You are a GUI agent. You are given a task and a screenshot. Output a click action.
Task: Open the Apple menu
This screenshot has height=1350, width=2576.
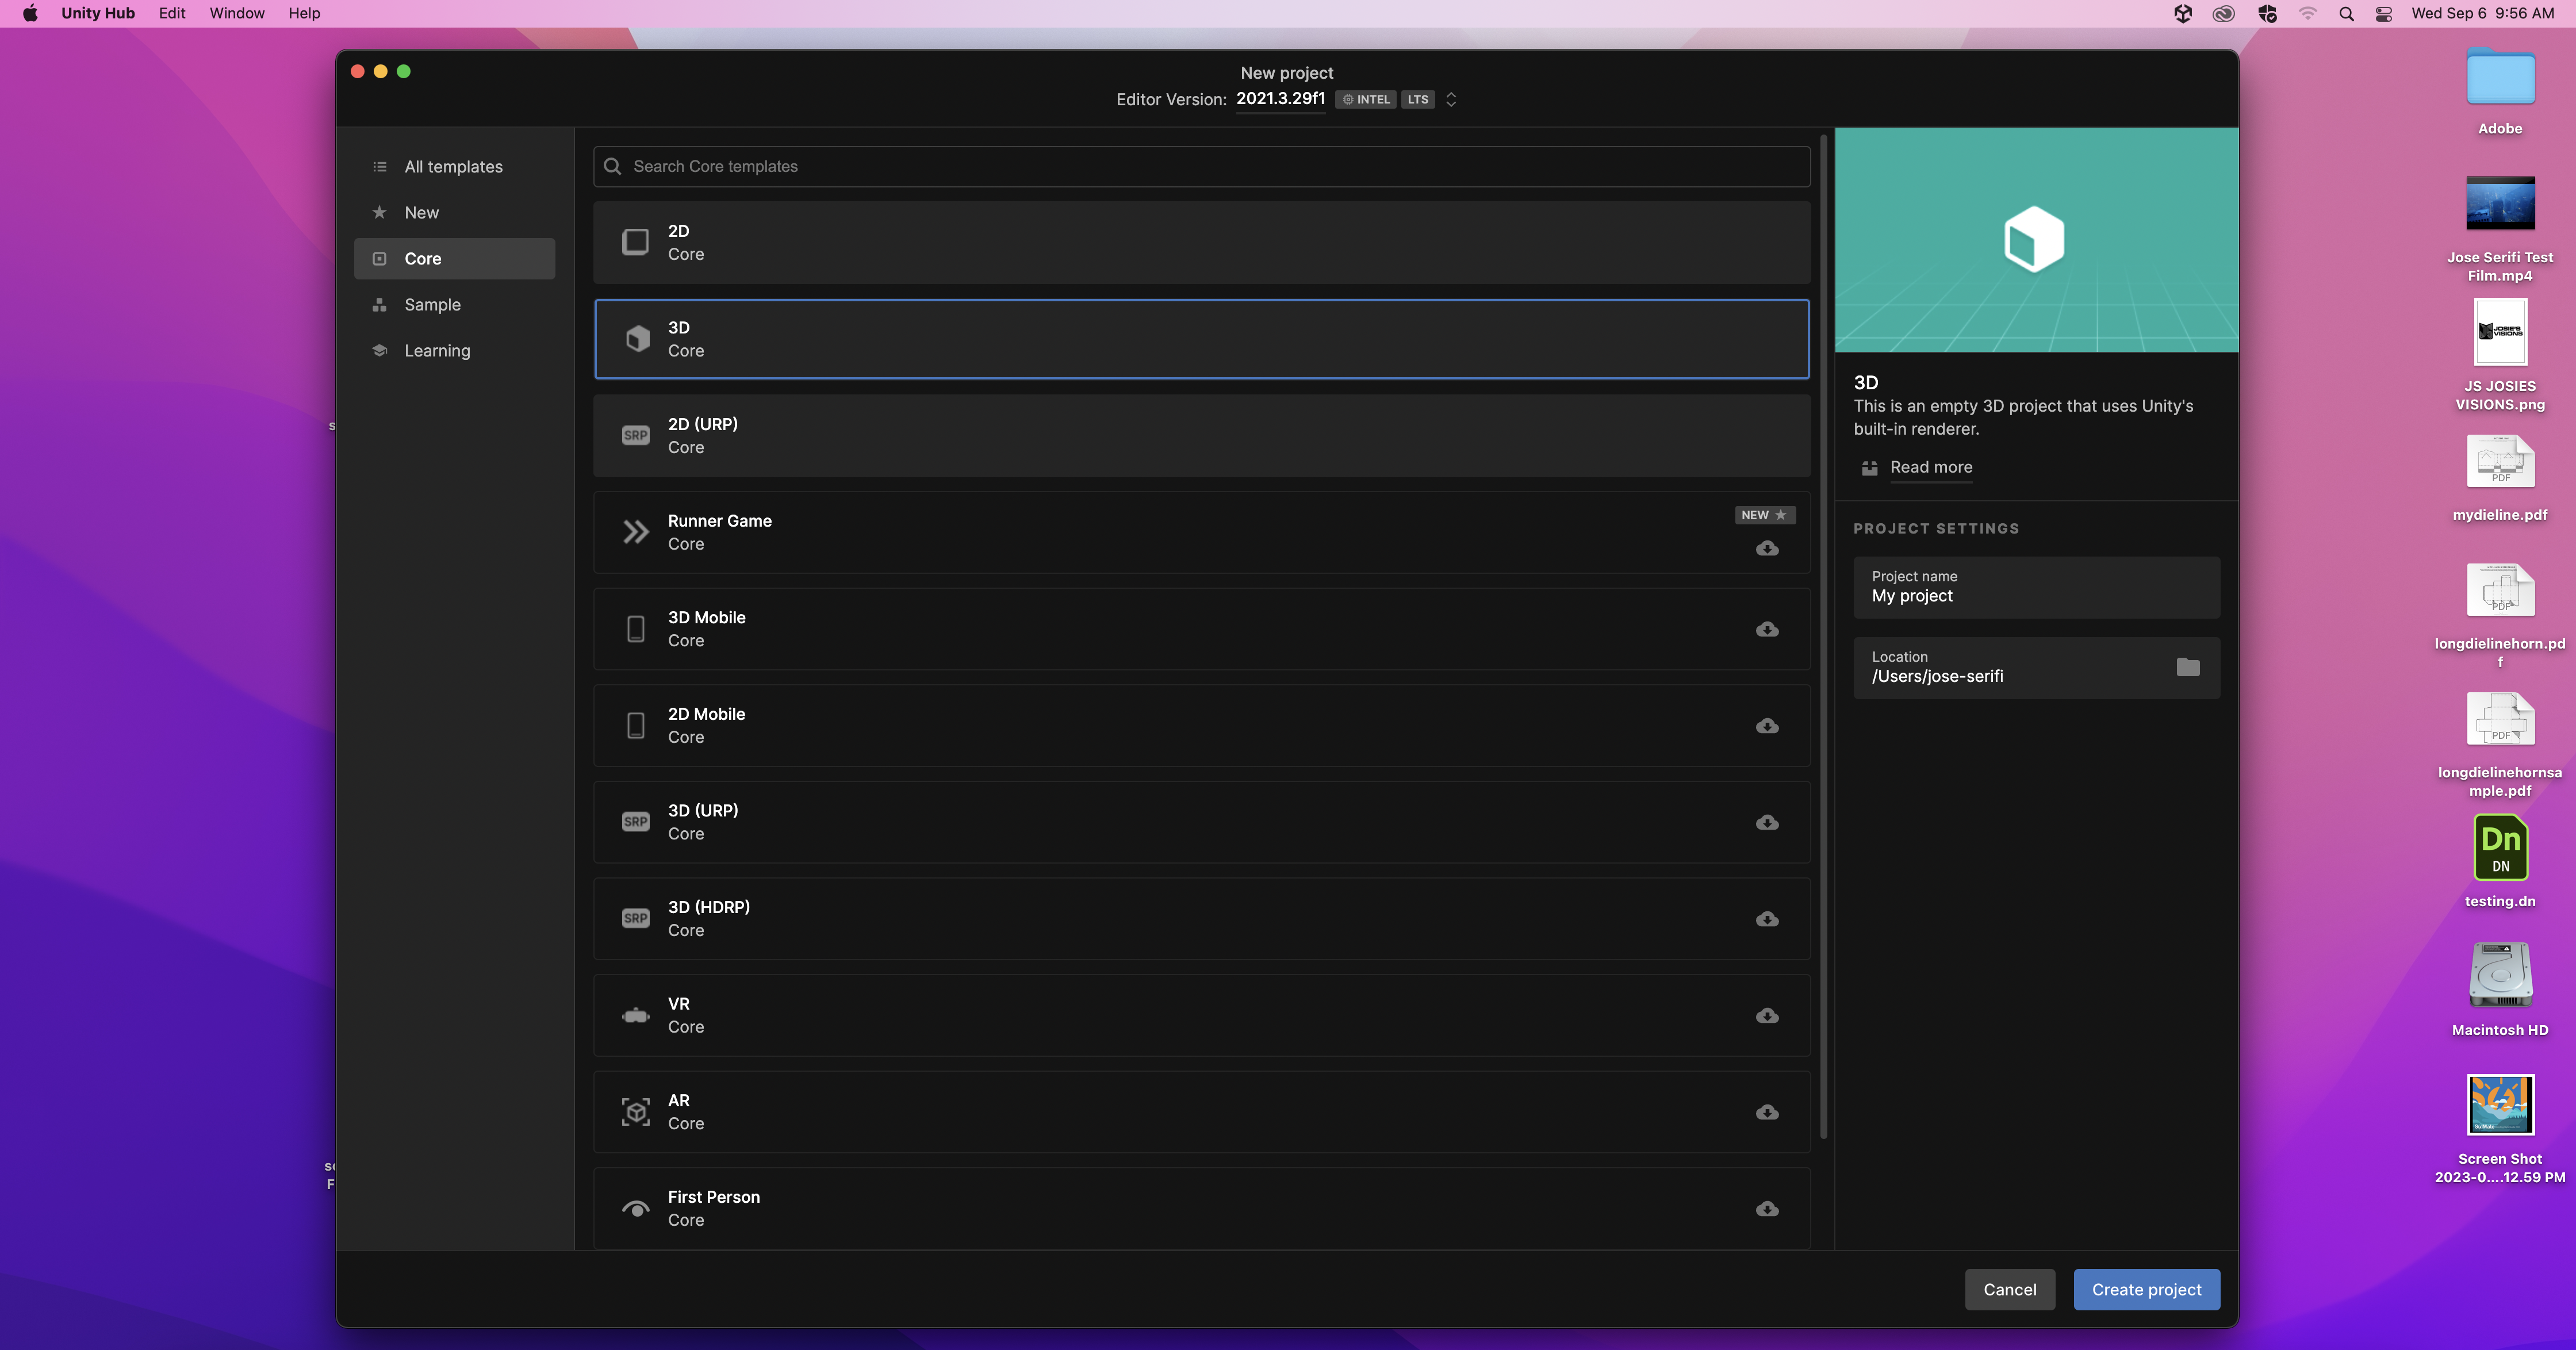[x=30, y=13]
